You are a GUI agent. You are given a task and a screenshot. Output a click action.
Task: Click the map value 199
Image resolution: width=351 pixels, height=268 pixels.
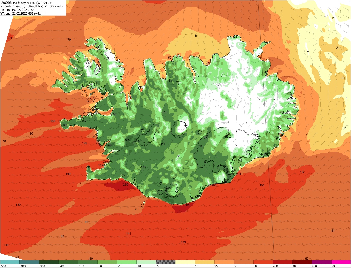coord(85,143)
